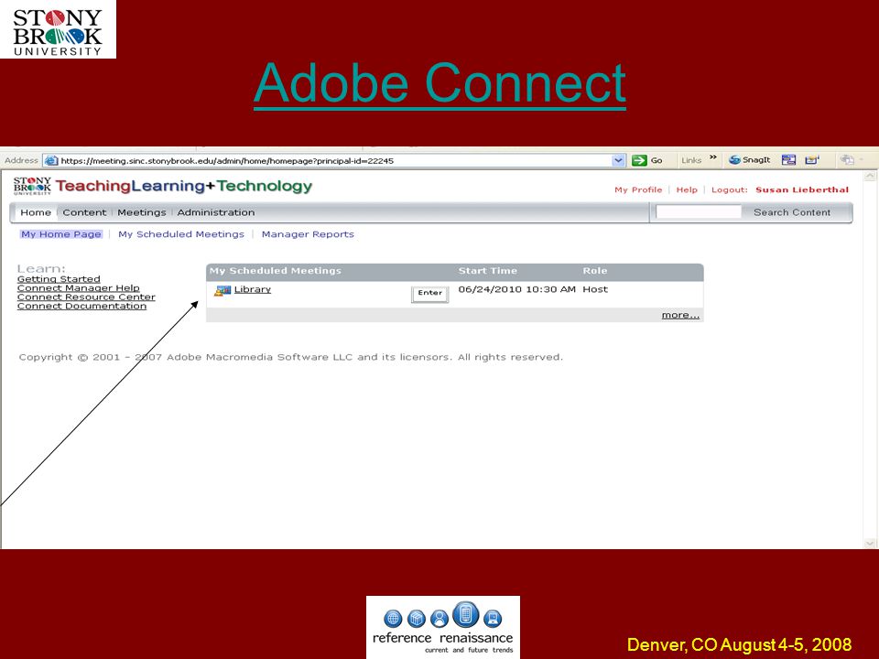879x659 pixels.
Task: Click the browser address URL field
Action: tap(335, 160)
